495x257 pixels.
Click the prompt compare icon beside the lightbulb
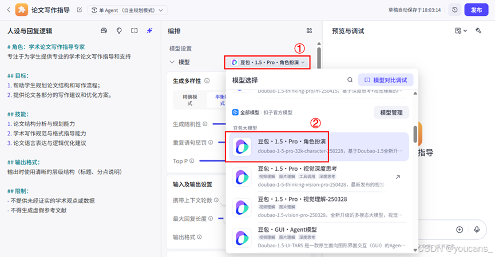134,30
